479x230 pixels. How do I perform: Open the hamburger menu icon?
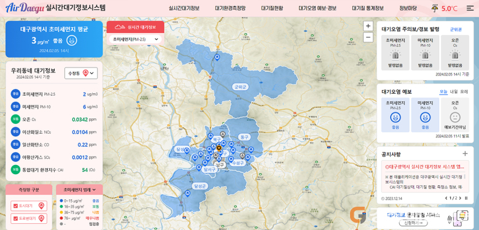click(x=470, y=8)
